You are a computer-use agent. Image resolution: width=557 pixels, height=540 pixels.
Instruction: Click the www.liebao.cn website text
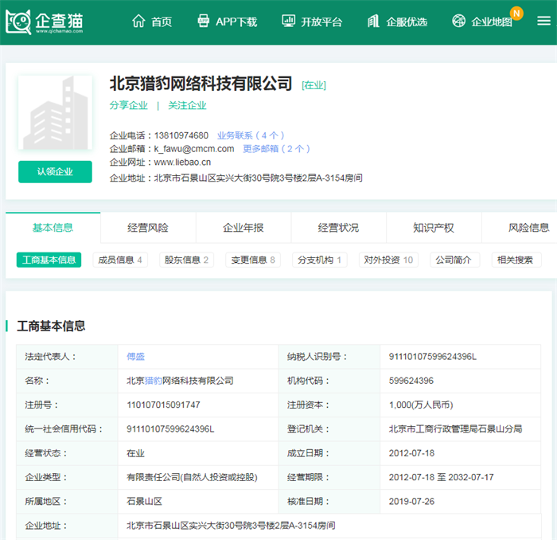pos(182,162)
